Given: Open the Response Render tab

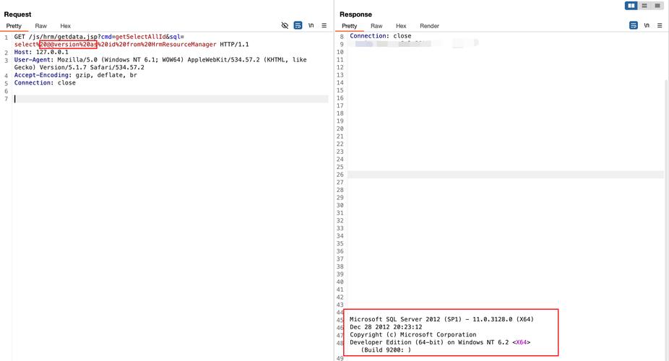Looking at the screenshot, I should pyautogui.click(x=429, y=26).
